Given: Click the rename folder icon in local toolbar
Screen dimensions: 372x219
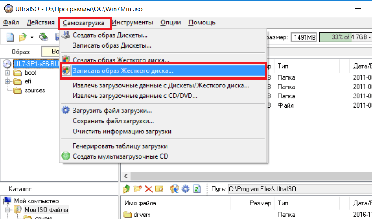Looking at the screenshot, I should tap(160, 189).
